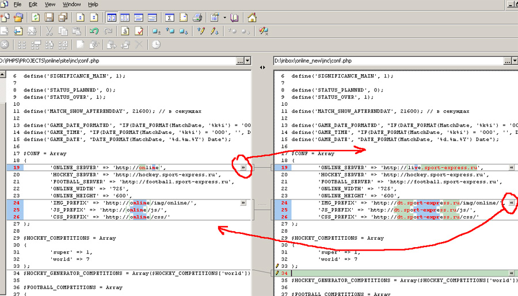Viewport: 518px width, 296px height.
Task: Toggle the three-way comparison layout button
Action: (125, 18)
